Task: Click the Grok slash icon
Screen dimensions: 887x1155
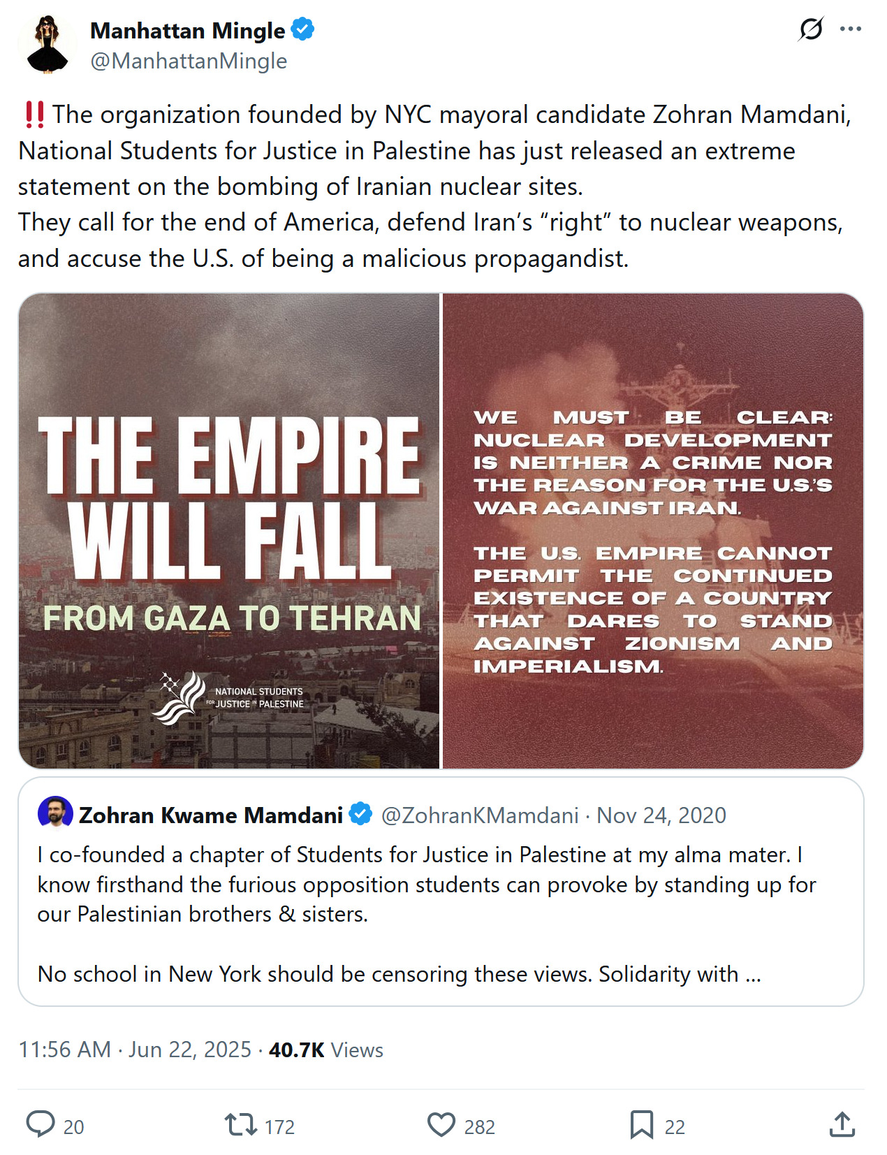Action: (810, 29)
